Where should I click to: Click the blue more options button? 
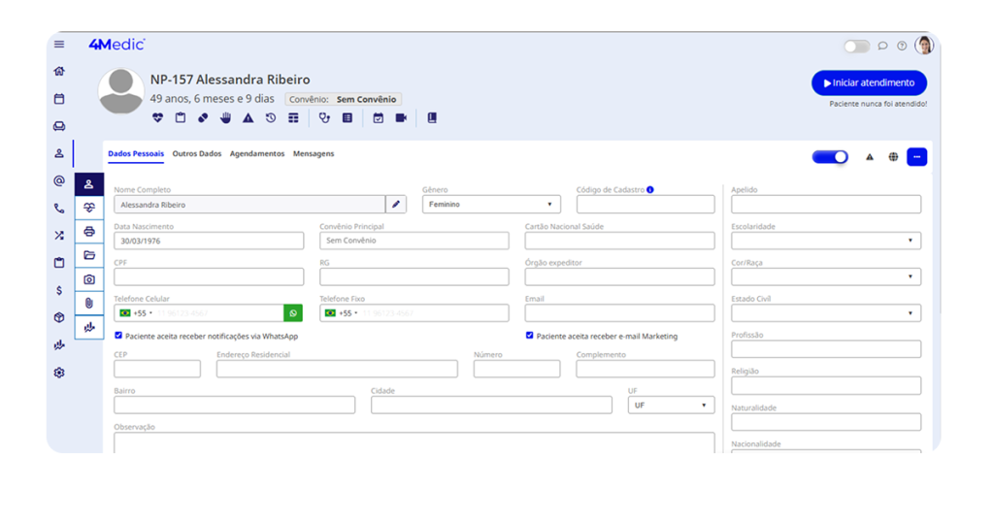coord(916,157)
